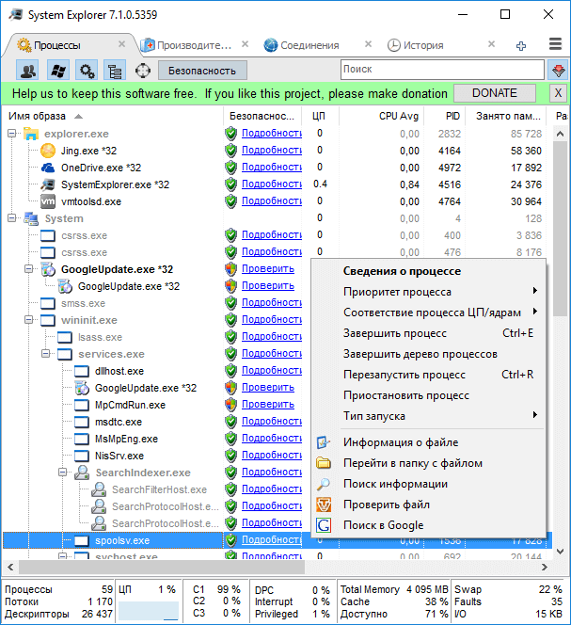The width and height of the screenshot is (571, 625).
Task: Collapse the wininit.exe tree node
Action: coord(28,320)
